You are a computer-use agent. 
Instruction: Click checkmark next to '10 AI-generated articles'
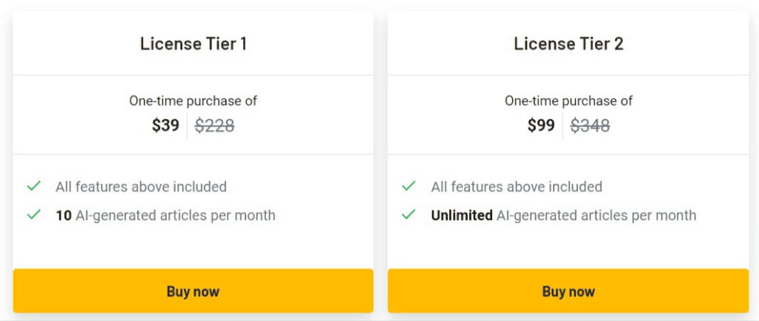[33, 215]
